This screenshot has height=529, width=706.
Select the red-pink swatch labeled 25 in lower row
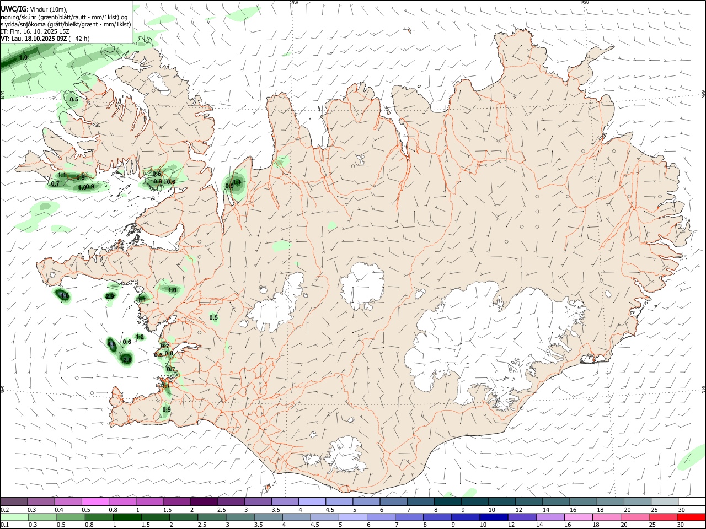[x=663, y=517]
